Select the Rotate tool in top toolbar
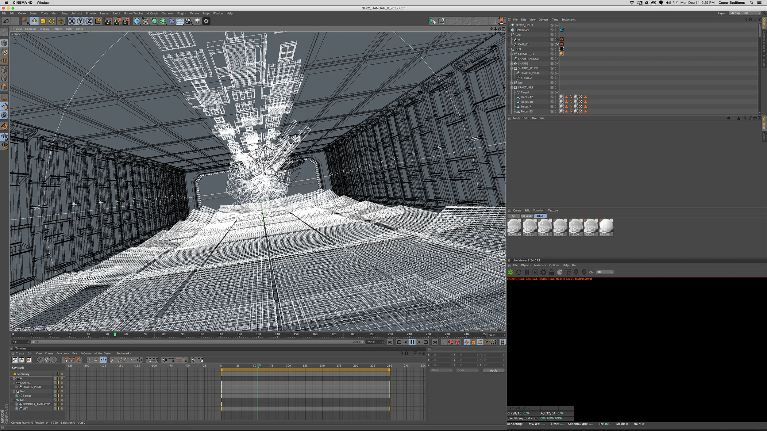The width and height of the screenshot is (767, 431). click(52, 21)
